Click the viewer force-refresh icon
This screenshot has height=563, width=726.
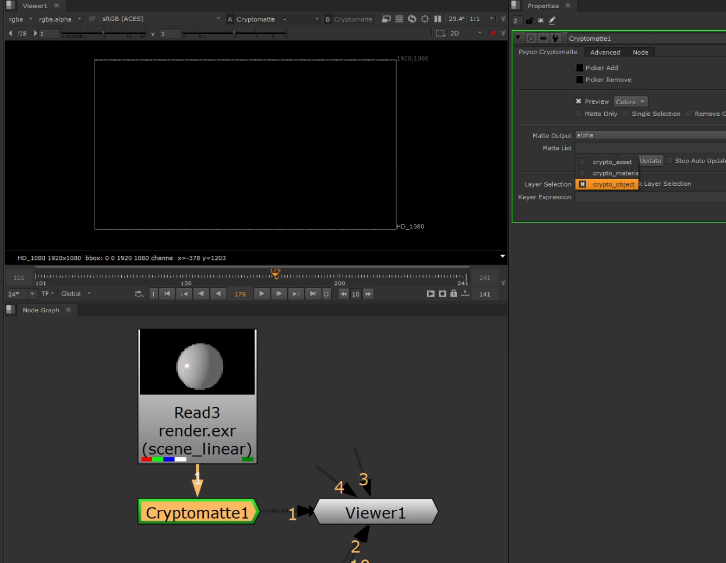tap(412, 19)
